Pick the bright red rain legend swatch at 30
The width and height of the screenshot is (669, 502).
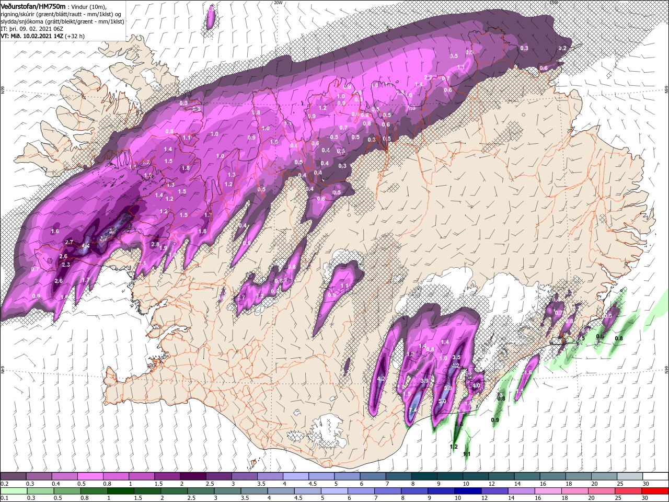(x=655, y=491)
